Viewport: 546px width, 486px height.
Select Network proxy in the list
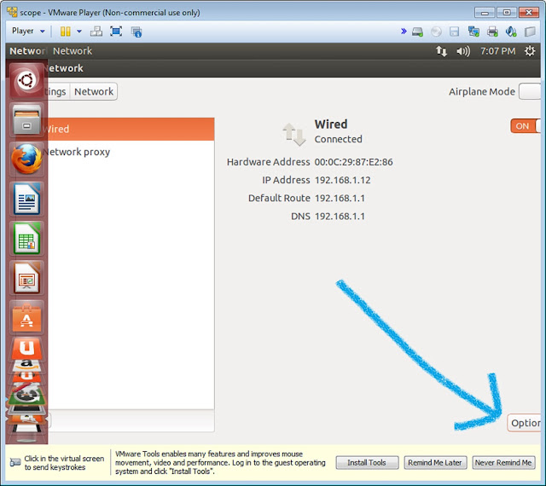click(129, 152)
